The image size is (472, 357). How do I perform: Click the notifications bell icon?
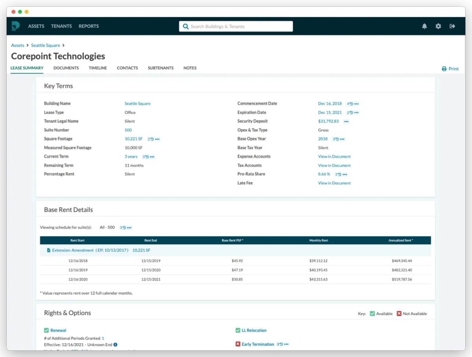[x=424, y=26]
